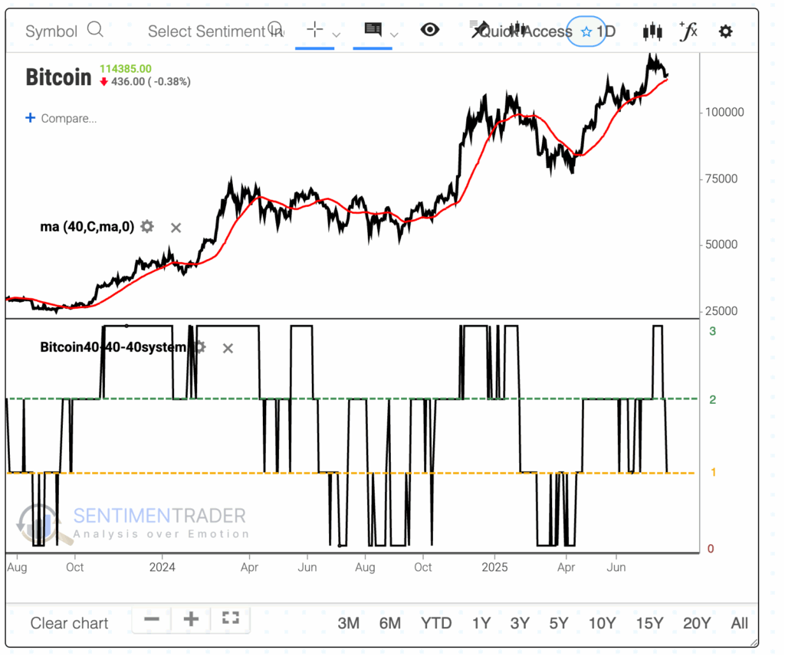Expand the crosshair tool dropdown chevron
The width and height of the screenshot is (785, 656).
336,34
